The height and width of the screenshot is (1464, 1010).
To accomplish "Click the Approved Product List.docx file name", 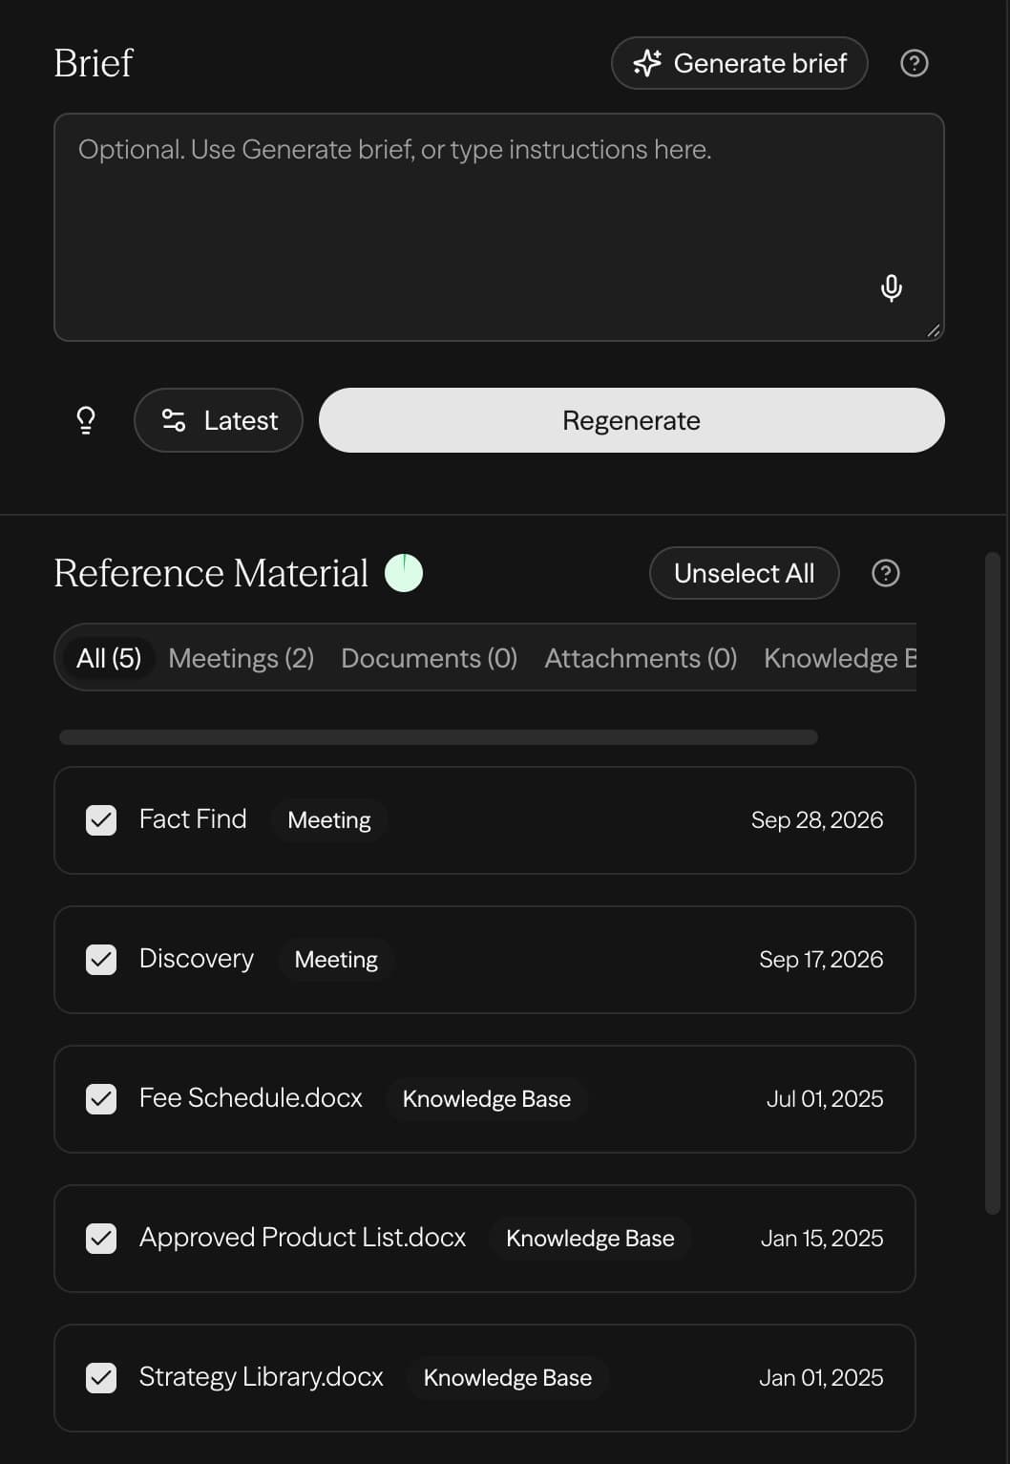I will pyautogui.click(x=303, y=1238).
